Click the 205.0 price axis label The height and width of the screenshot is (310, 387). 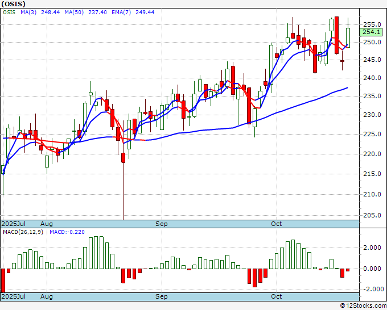pyautogui.click(x=372, y=215)
